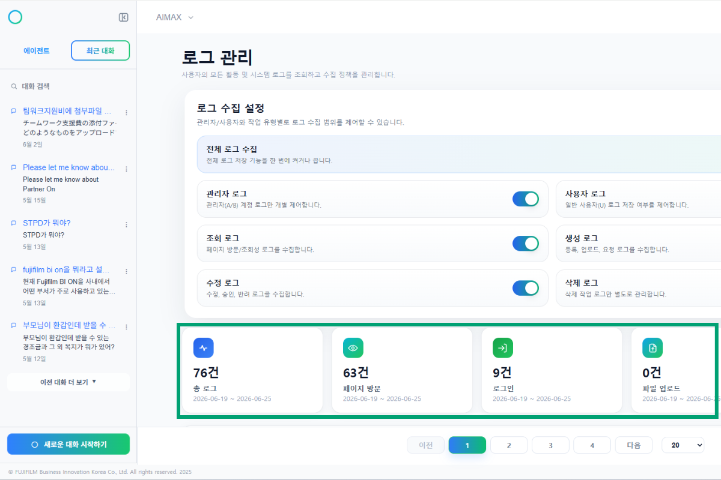Toggle the 조회 로그 switch
The width and height of the screenshot is (721, 480).
pos(526,243)
